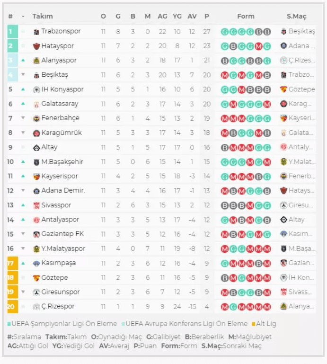Image resolution: width=327 pixels, height=364 pixels.
Task: Select the P points column header
Action: [x=207, y=16]
